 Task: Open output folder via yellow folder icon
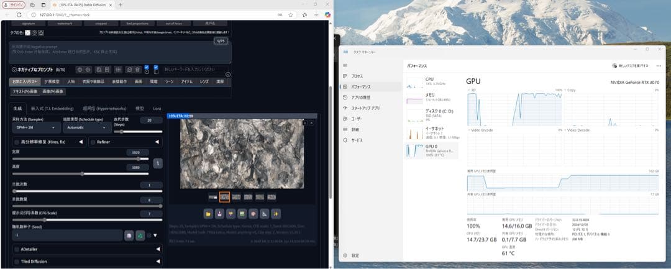point(208,214)
